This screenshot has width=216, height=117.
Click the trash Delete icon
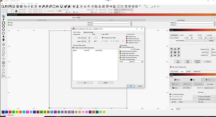(36, 7)
